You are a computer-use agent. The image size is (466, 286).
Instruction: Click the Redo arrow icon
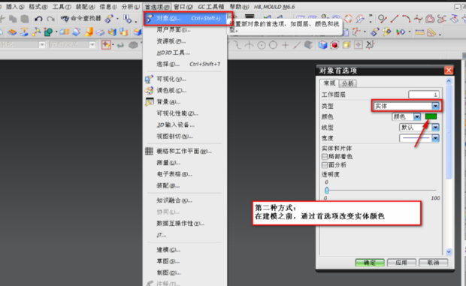pyautogui.click(x=51, y=19)
